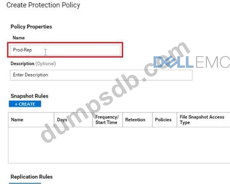230x184 pixels.
Task: Click the plus icon on the Create button
Action: [16, 104]
